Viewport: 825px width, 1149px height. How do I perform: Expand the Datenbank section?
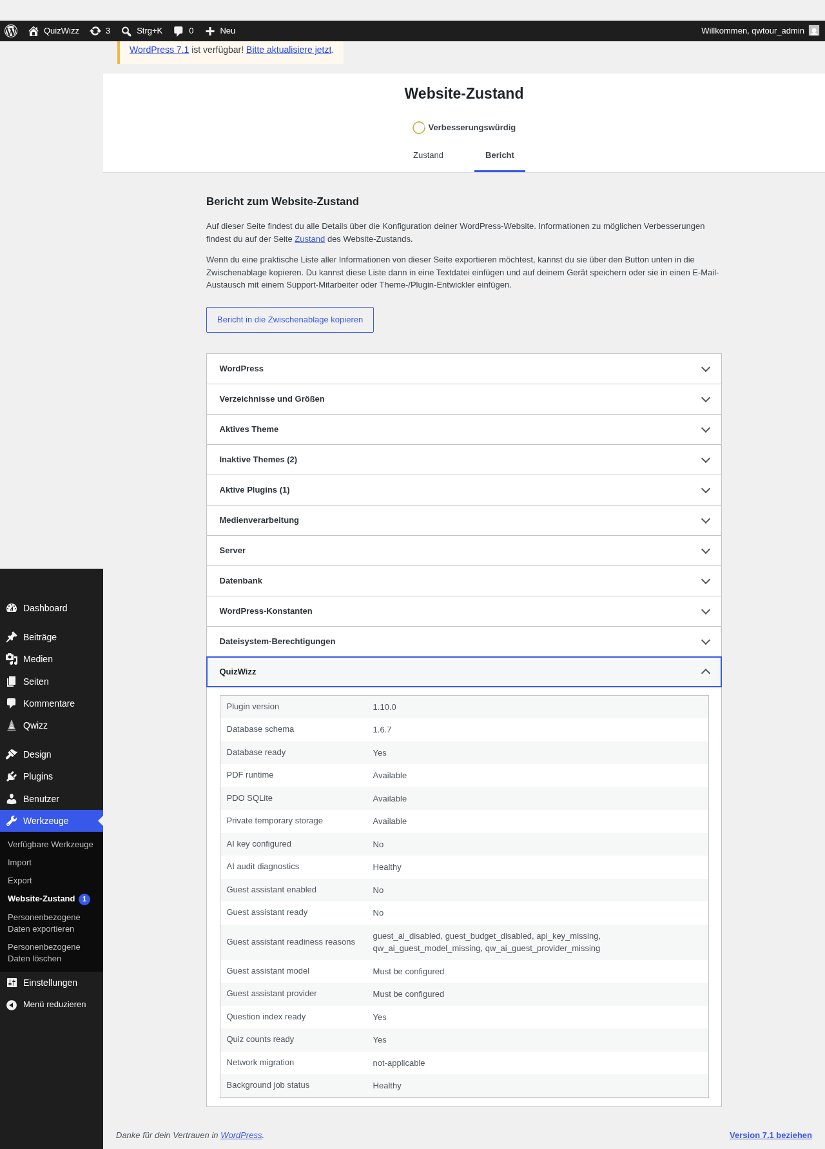464,581
